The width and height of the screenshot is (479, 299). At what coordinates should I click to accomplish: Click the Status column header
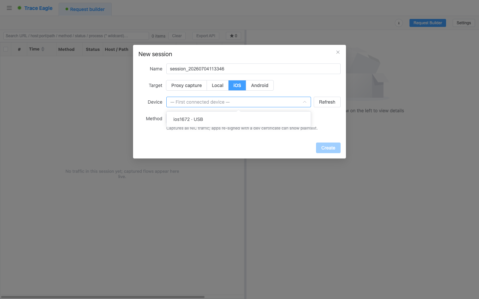pos(92,49)
